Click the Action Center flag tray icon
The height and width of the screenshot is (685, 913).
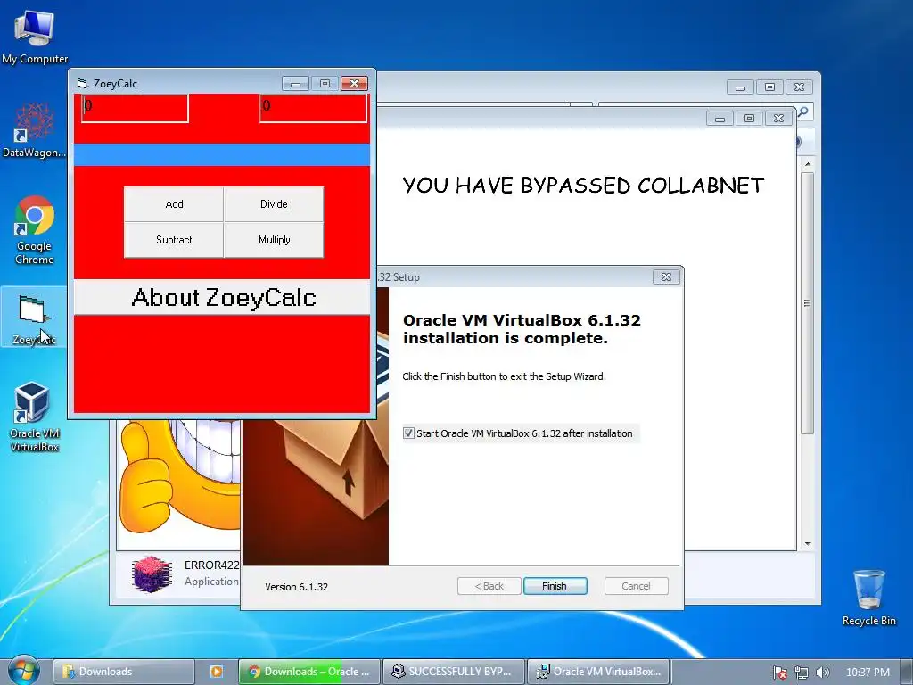coord(779,673)
